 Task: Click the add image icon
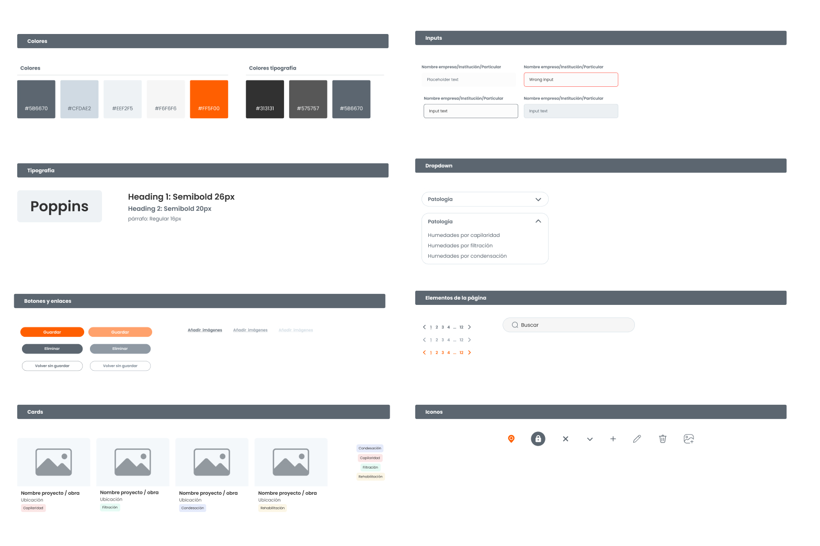coord(689,439)
